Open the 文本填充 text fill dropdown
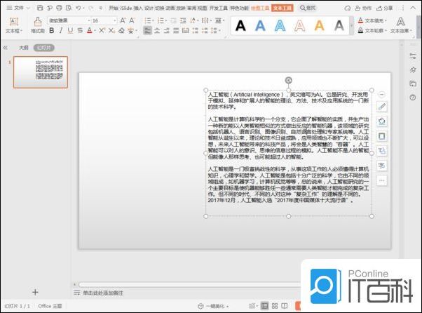The height and width of the screenshot is (313, 422). coord(372,20)
